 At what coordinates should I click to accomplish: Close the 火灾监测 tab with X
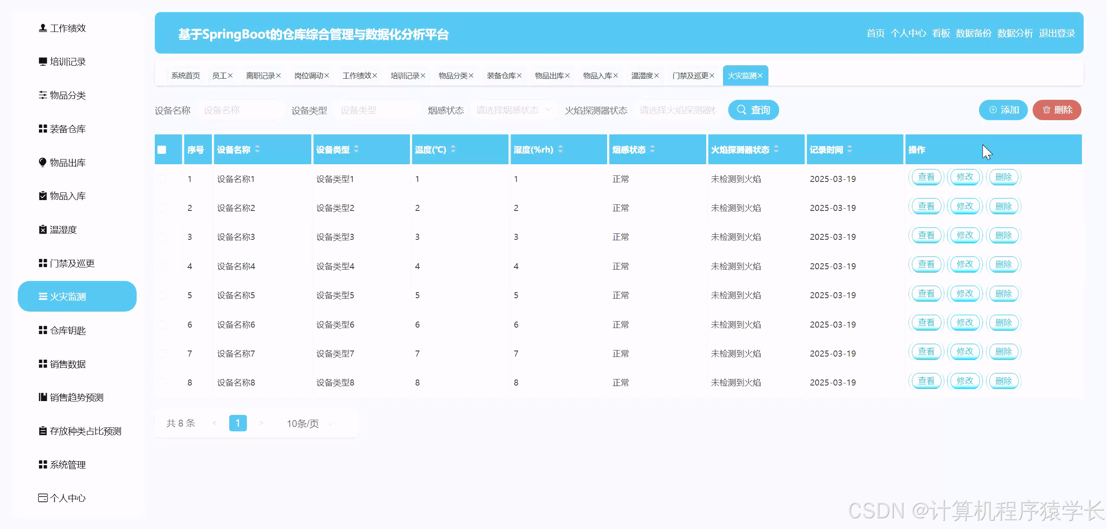pos(760,76)
